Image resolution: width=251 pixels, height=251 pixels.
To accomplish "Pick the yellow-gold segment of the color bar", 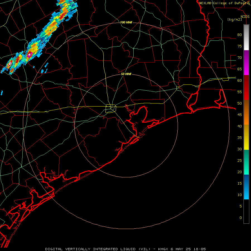I will (x=246, y=137).
